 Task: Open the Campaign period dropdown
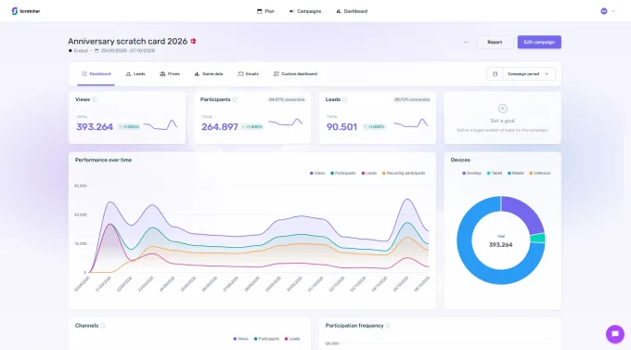pyautogui.click(x=529, y=74)
